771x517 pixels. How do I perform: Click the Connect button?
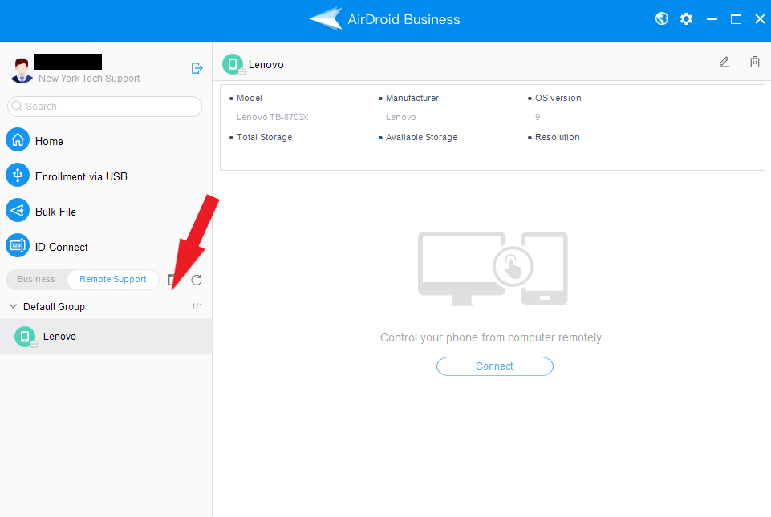click(x=495, y=366)
